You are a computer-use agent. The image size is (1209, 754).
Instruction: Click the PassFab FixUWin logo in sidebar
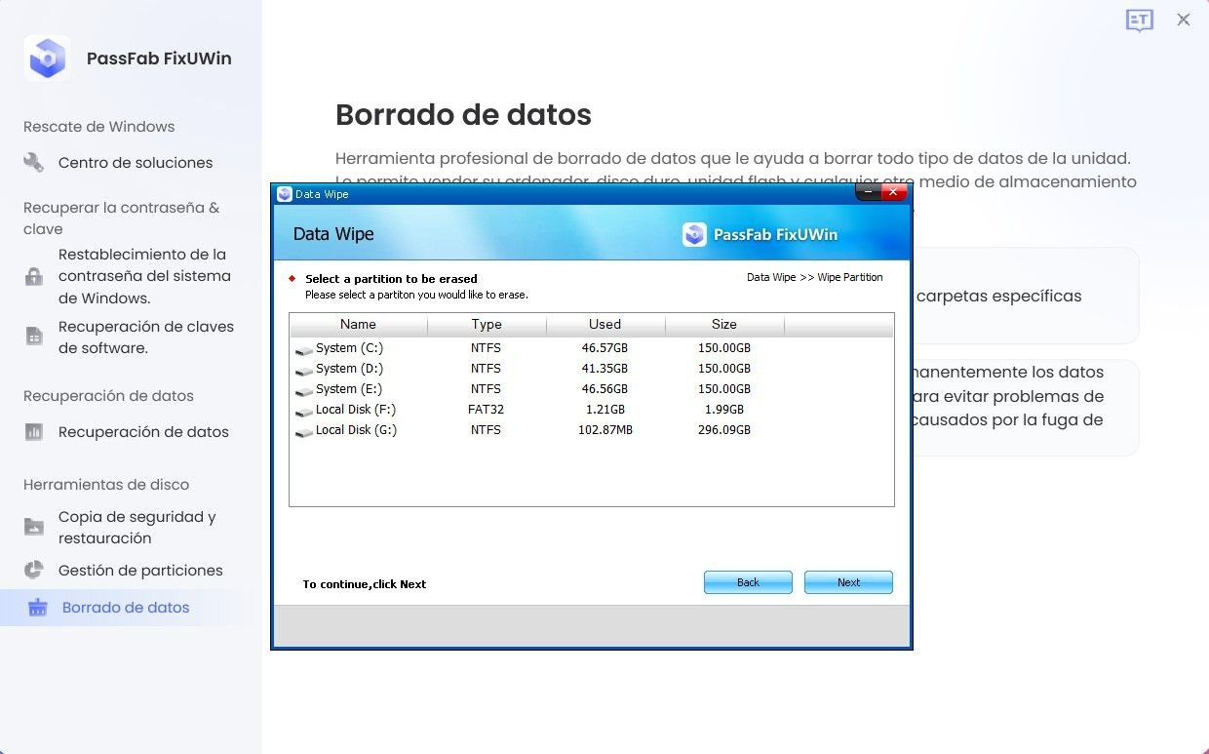[x=48, y=59]
